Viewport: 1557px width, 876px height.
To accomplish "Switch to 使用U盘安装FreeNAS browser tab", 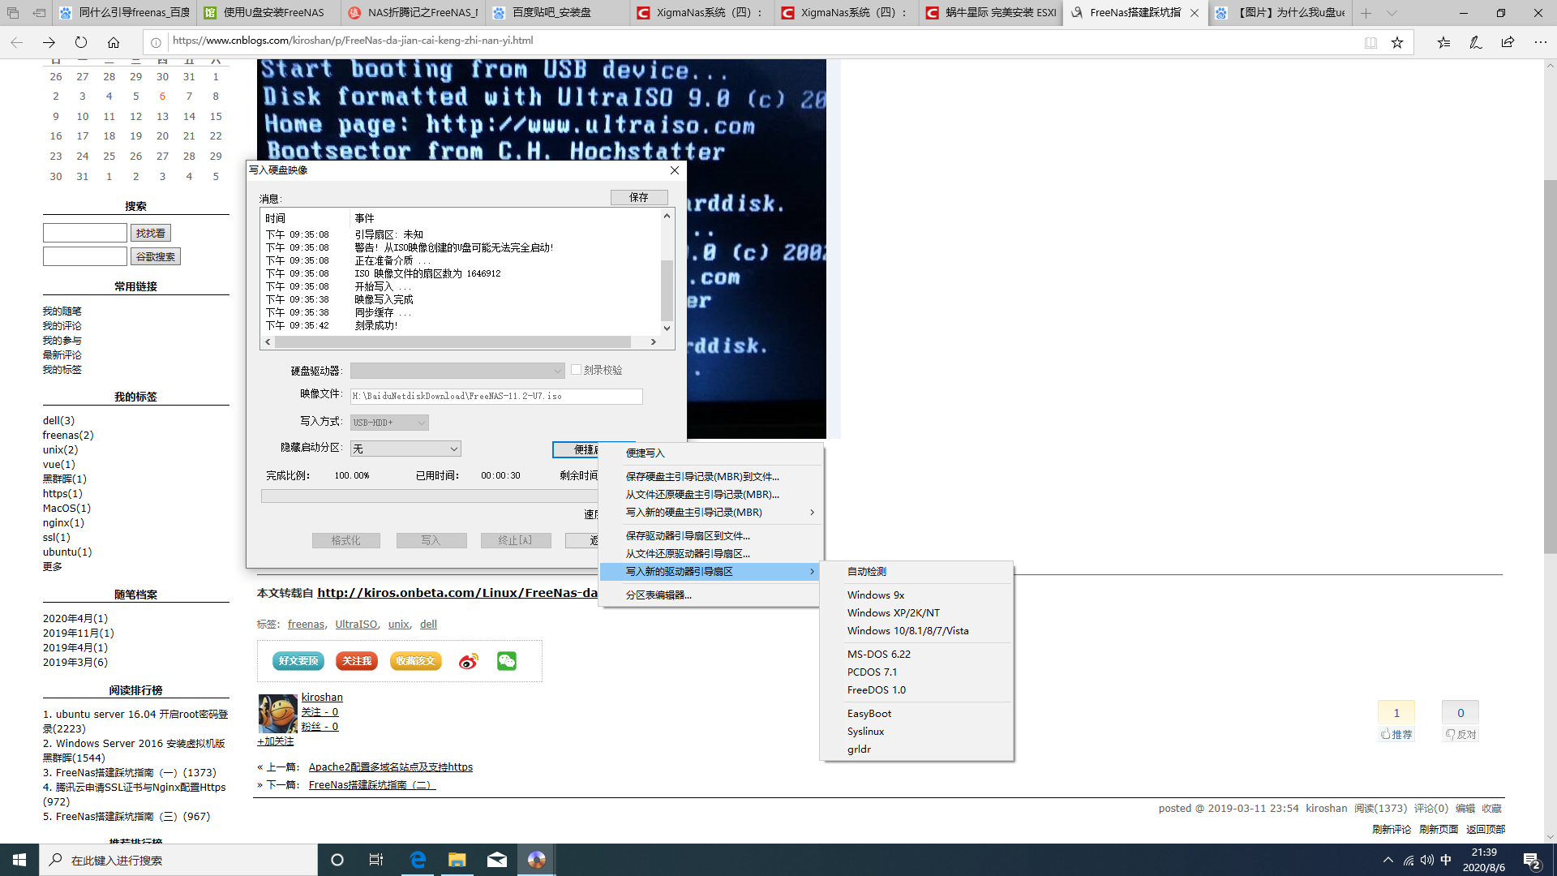I will click(x=268, y=13).
